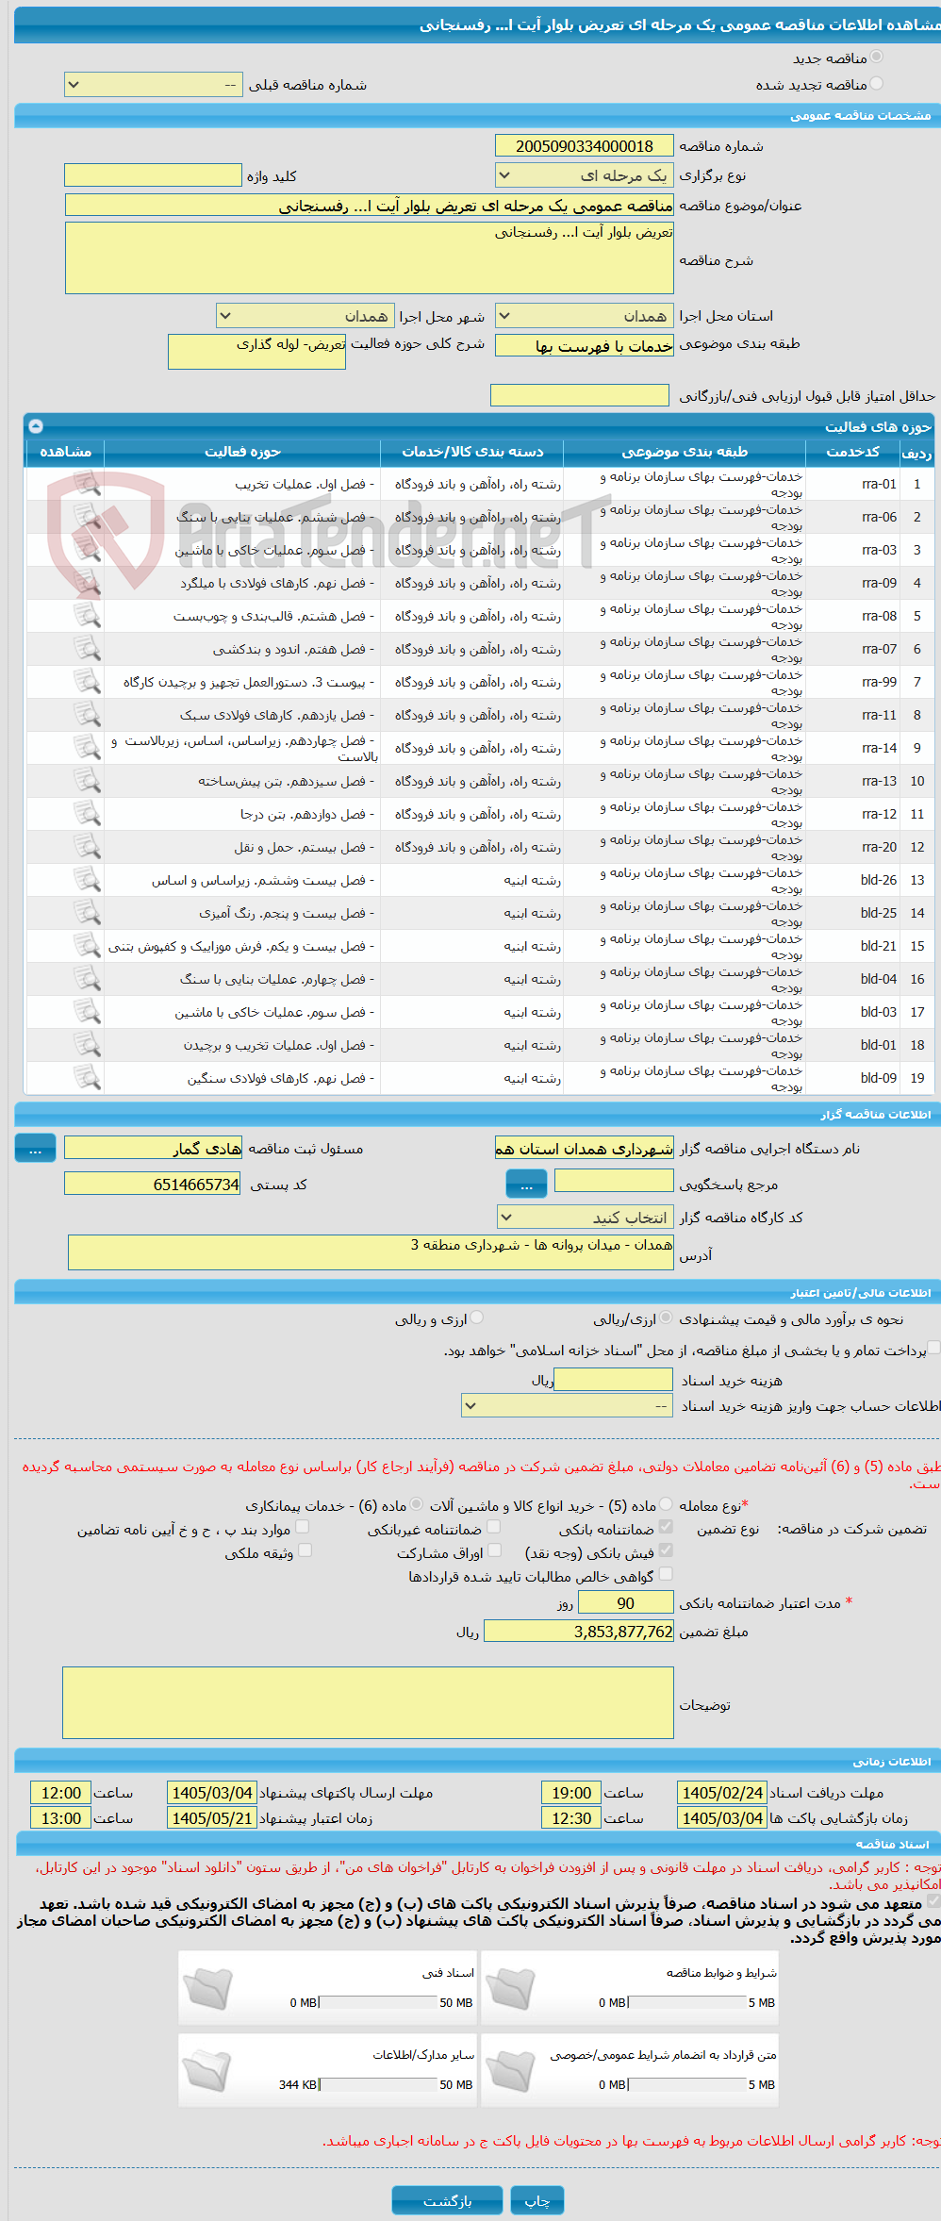Toggle the ضمانتنامه غیربانکی checkbox
The height and width of the screenshot is (2221, 941).
(x=494, y=1527)
